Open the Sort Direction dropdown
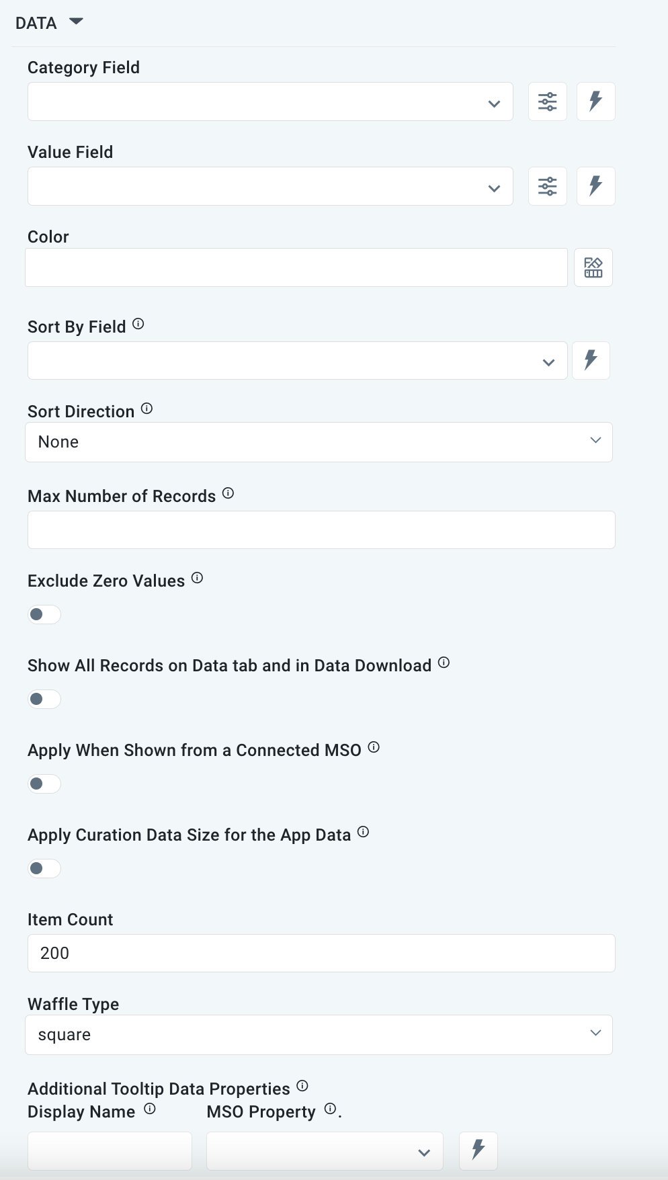 [319, 442]
